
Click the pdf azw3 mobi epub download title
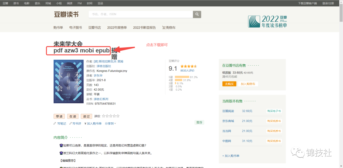click(x=82, y=50)
